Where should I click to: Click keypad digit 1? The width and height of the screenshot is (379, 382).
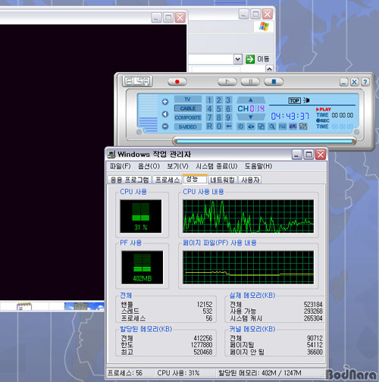209,100
